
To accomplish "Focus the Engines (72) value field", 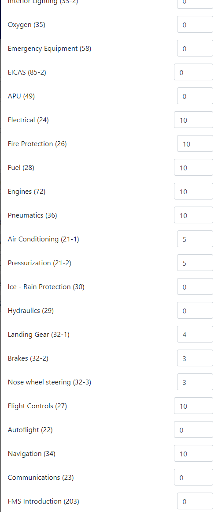I will (194, 192).
